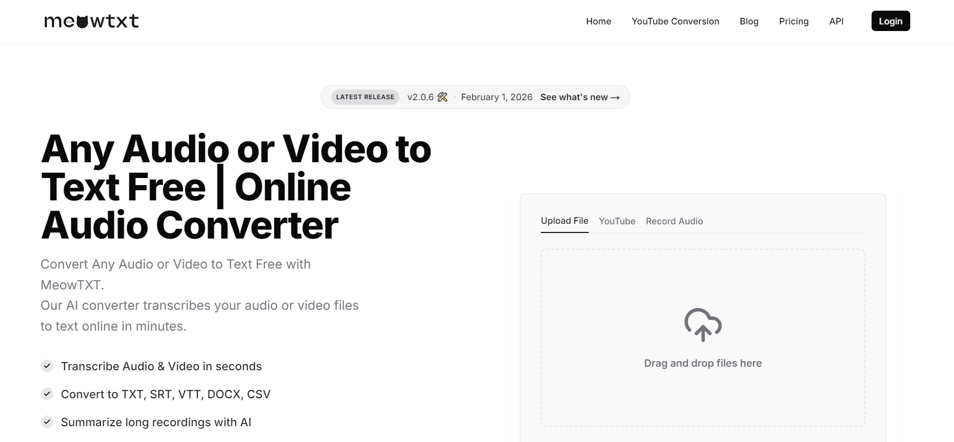Screen dimensions: 954x442
Task: Click checkmark icon beside Summarize long recordings
Action: coord(47,422)
